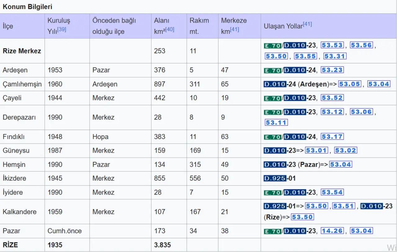Select the D.925 badge in İkizdere row

pyautogui.click(x=275, y=178)
